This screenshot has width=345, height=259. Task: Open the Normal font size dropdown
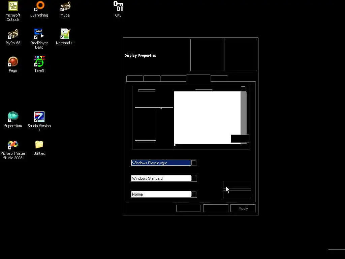pyautogui.click(x=164, y=194)
